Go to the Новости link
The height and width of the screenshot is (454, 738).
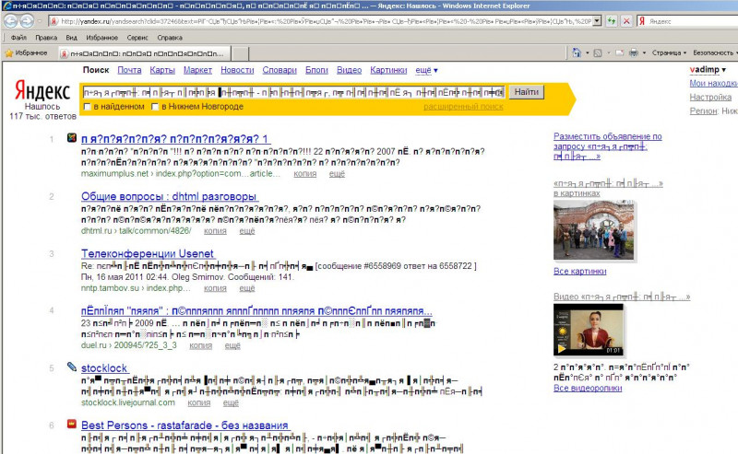pos(237,70)
